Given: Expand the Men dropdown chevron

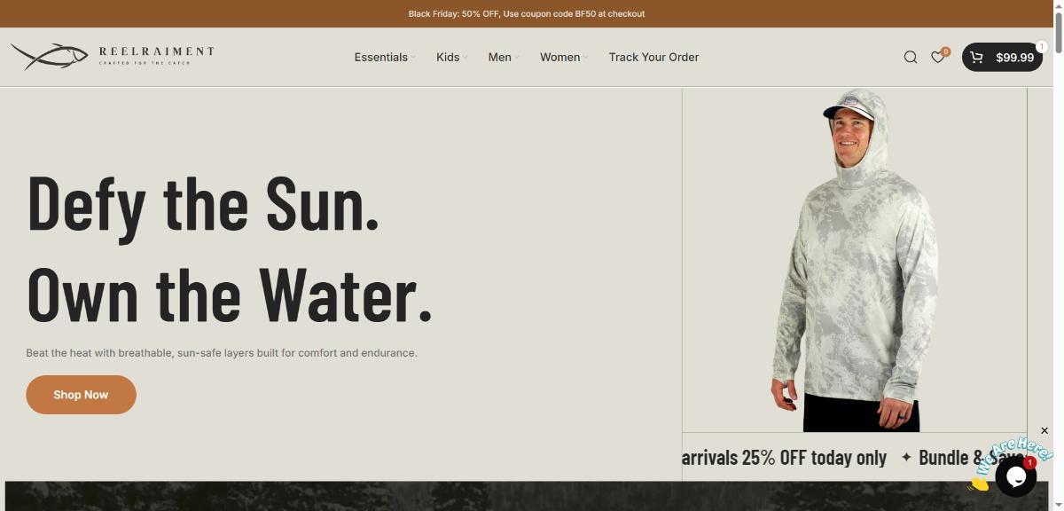Looking at the screenshot, I should [x=517, y=58].
